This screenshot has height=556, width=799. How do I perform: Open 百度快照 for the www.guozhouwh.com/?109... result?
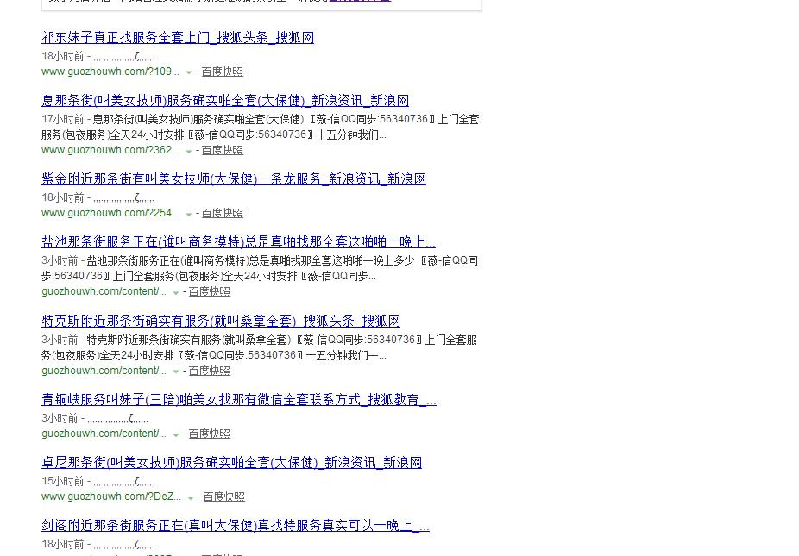(x=222, y=72)
